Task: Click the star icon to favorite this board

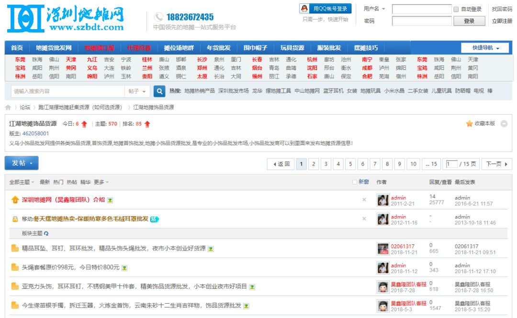Action: click(469, 124)
